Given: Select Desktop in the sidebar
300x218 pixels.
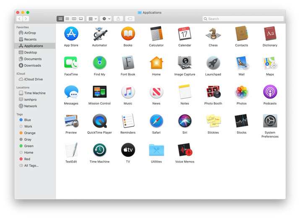Looking at the screenshot, I should tap(35, 52).
